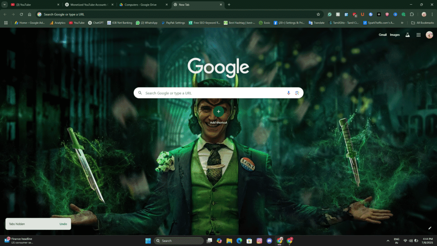Open the Google apps grid

(x=418, y=35)
